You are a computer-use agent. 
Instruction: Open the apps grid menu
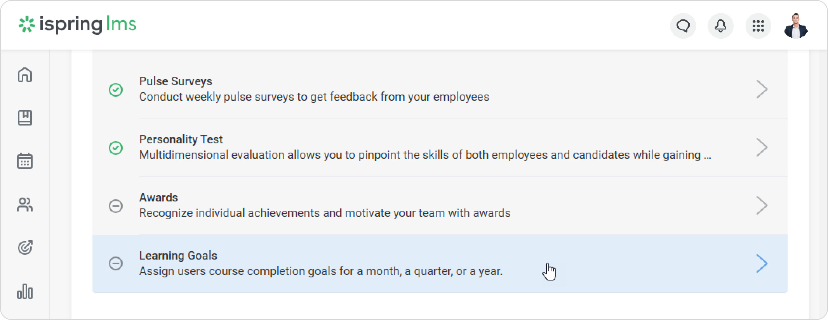[758, 26]
